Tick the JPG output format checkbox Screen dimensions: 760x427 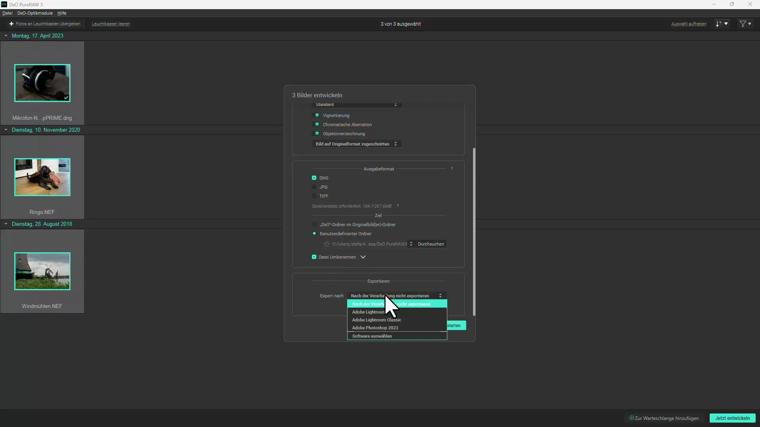tap(314, 187)
